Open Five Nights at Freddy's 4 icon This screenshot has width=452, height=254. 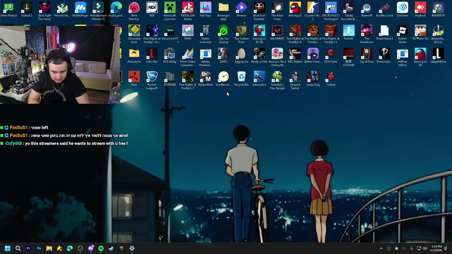pos(295,34)
